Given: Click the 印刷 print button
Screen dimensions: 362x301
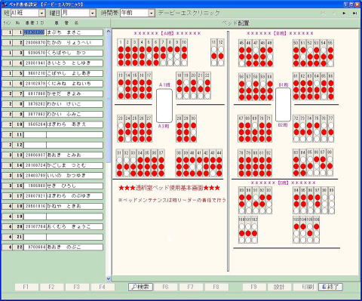Looking at the screenshot, I should 307,287.
